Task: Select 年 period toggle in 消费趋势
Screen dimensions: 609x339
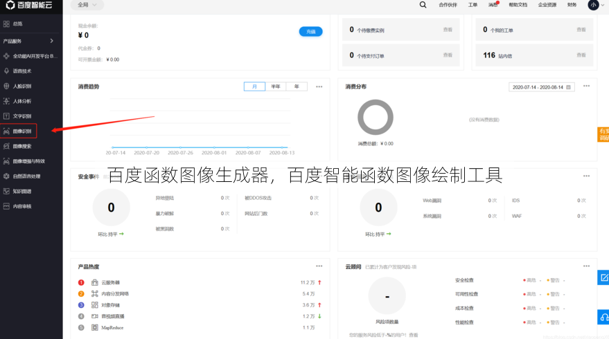Action: pyautogui.click(x=297, y=86)
